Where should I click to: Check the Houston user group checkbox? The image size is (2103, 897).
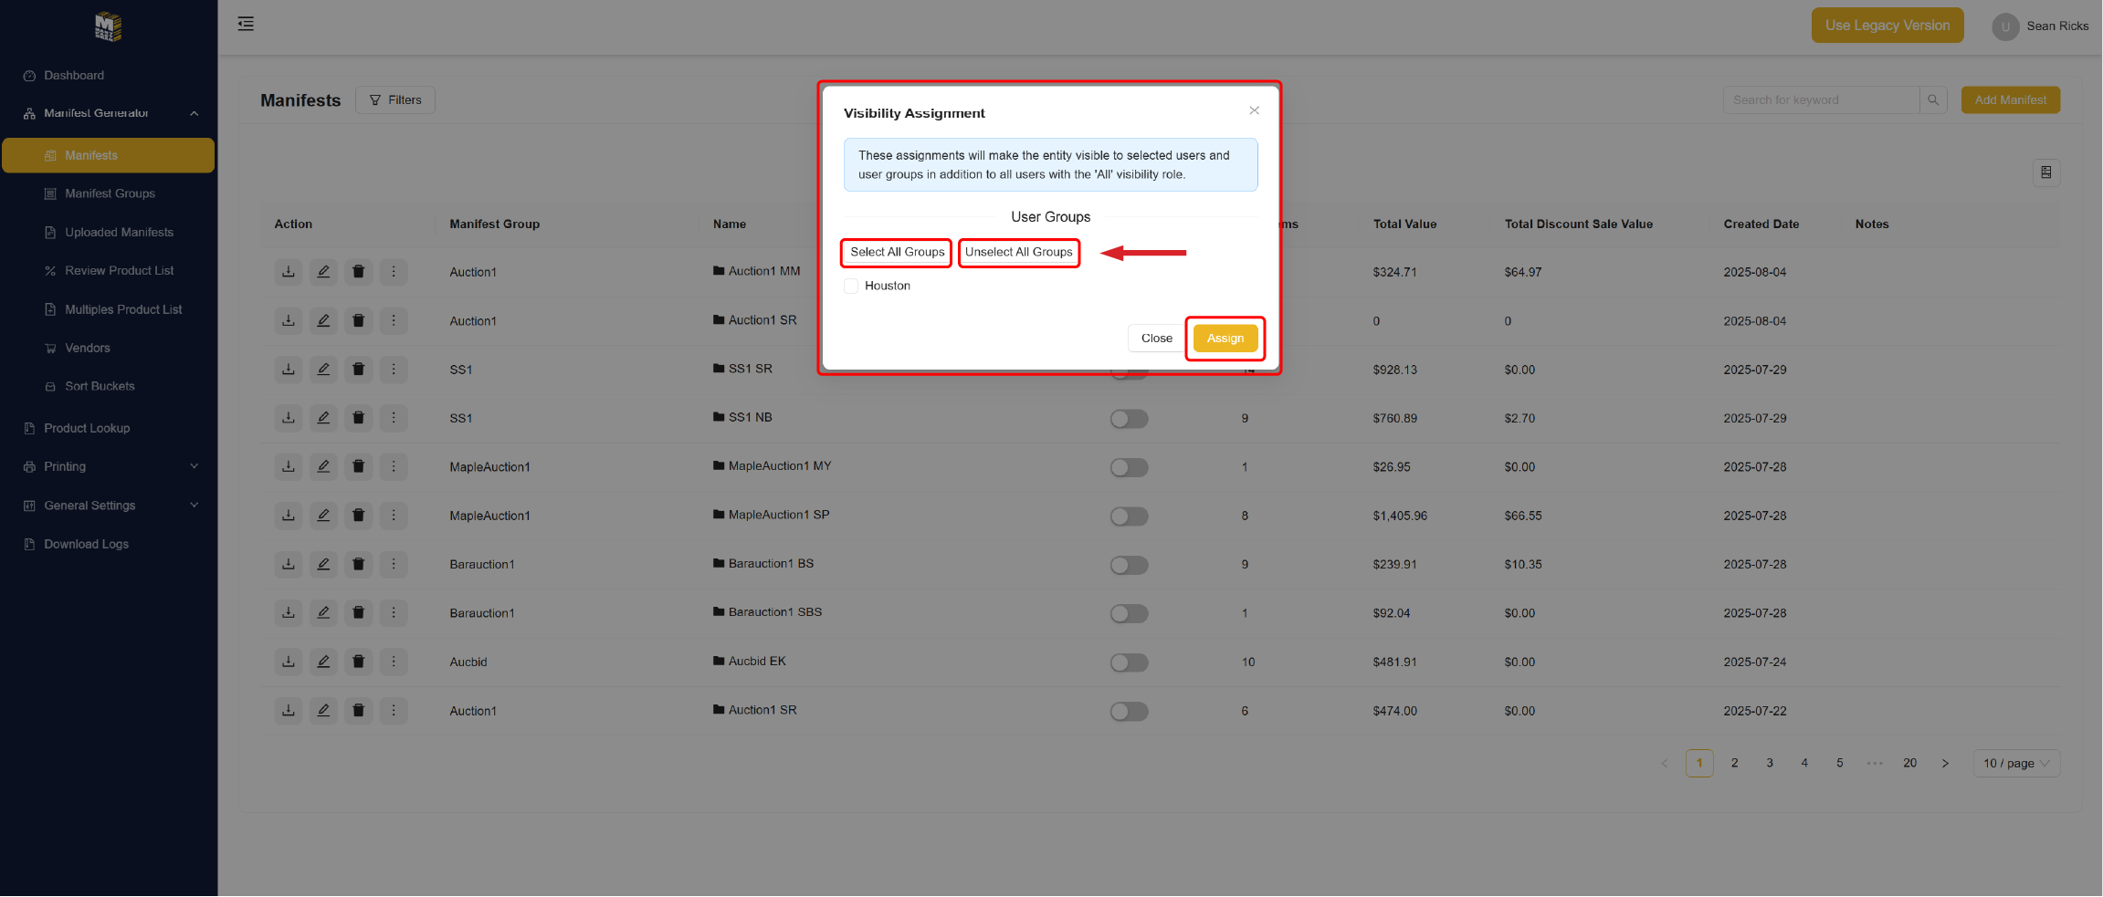pos(851,286)
